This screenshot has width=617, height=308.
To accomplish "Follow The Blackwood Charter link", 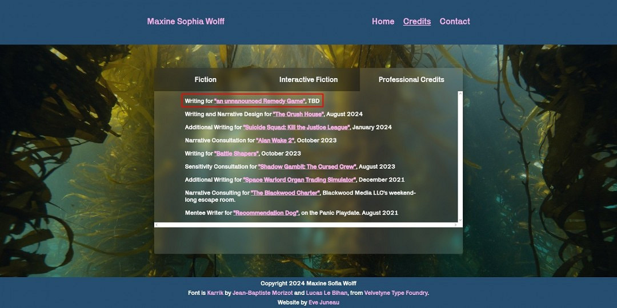I will click(x=285, y=193).
